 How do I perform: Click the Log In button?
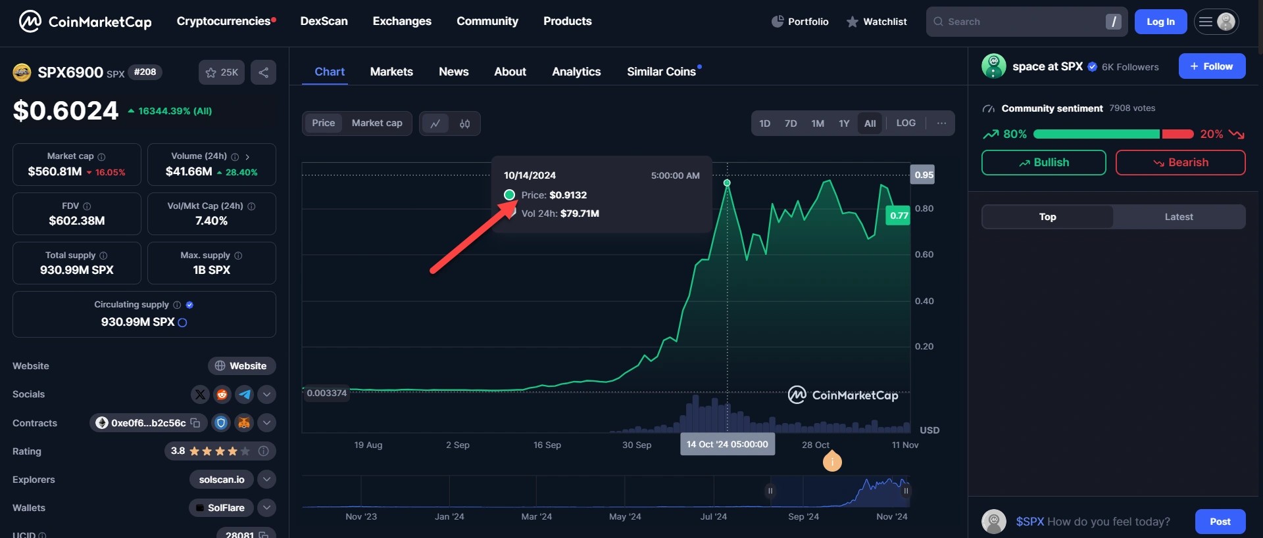point(1160,22)
